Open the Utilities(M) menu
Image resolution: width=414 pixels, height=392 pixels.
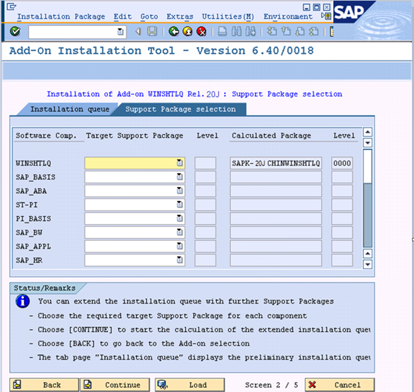228,17
